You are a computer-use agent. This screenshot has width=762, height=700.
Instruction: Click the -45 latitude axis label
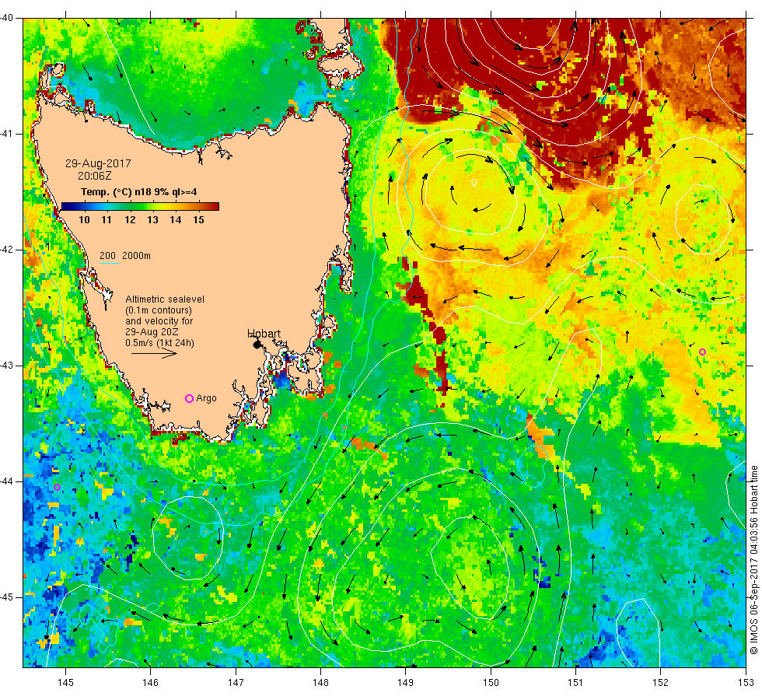click(x=7, y=597)
